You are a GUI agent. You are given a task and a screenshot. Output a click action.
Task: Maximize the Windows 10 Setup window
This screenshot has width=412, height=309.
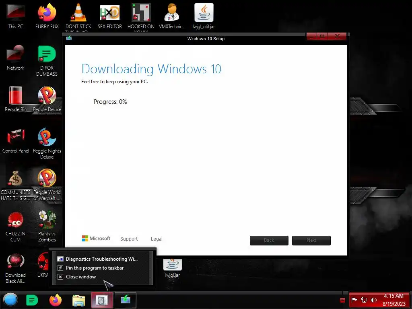tap(322, 36)
